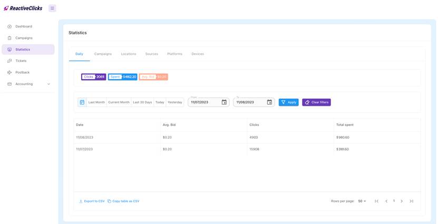
Task: Go to the first page of results
Action: click(376, 201)
